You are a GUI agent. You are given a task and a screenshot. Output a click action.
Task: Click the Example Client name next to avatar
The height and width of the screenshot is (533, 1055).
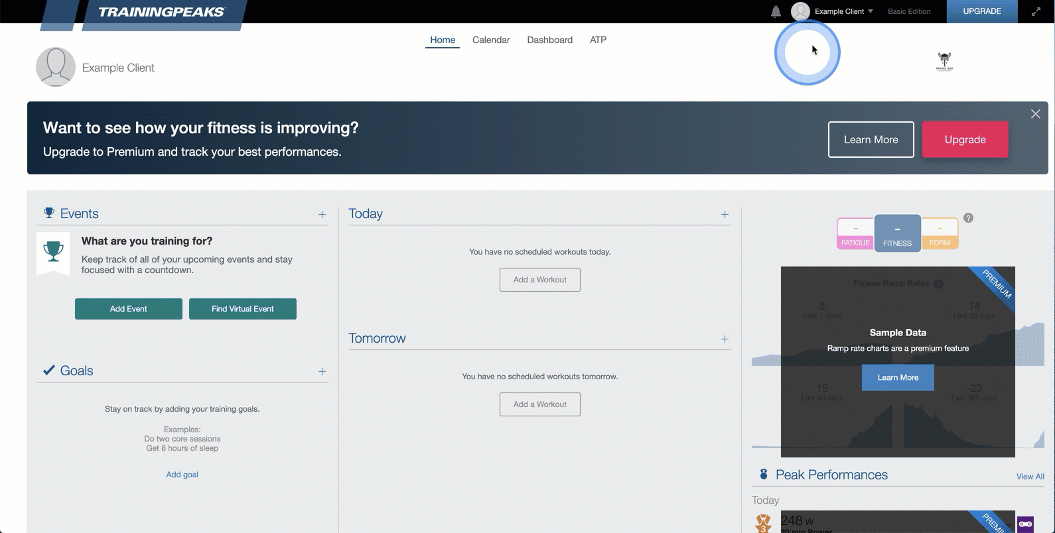click(x=118, y=68)
